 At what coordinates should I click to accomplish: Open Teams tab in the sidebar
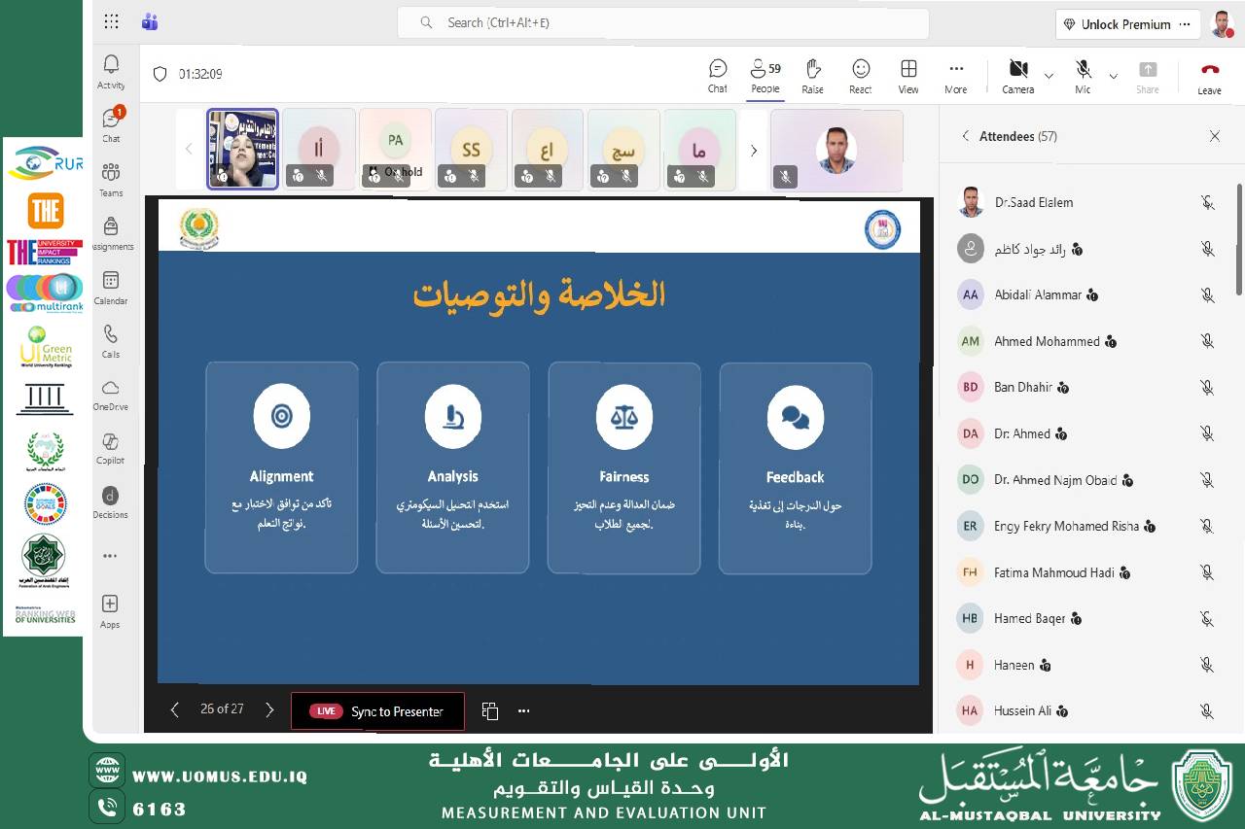pos(111,179)
